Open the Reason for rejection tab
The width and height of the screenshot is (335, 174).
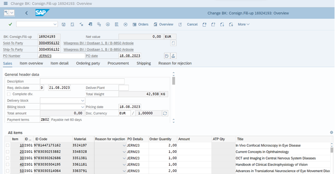coord(175,64)
